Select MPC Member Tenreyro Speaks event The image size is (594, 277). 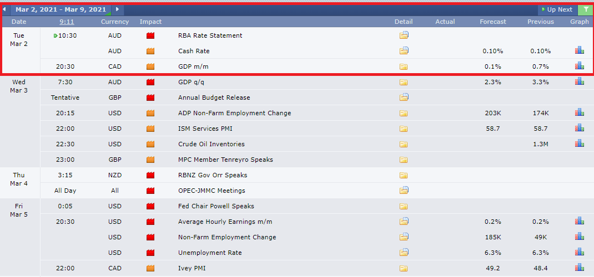coord(225,160)
